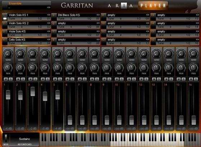Turn the Send knob on channel 12
This screenshot has height=147, width=201.
point(144,54)
